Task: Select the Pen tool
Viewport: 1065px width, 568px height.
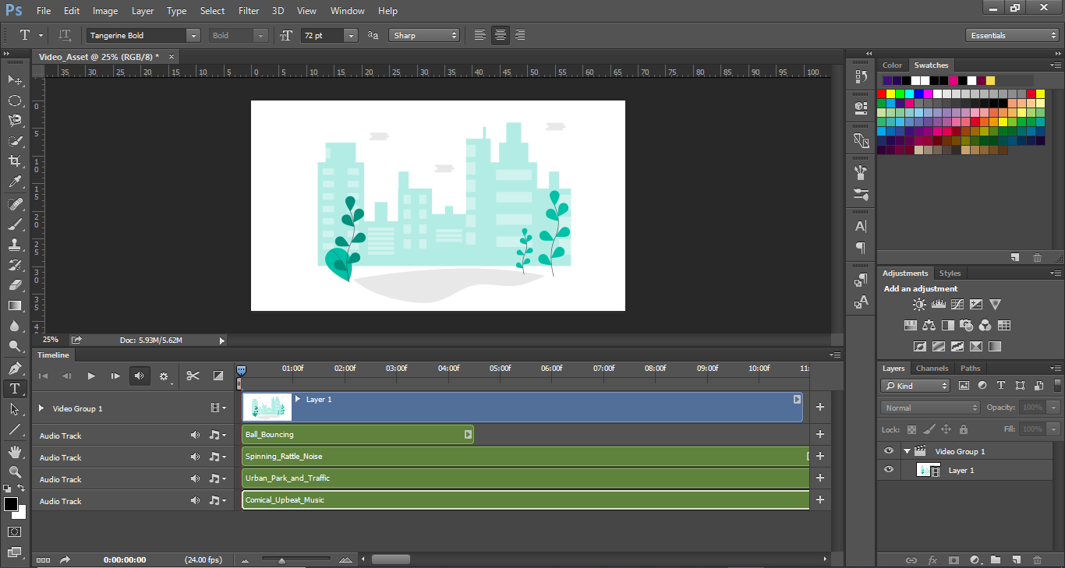Action: pos(14,369)
